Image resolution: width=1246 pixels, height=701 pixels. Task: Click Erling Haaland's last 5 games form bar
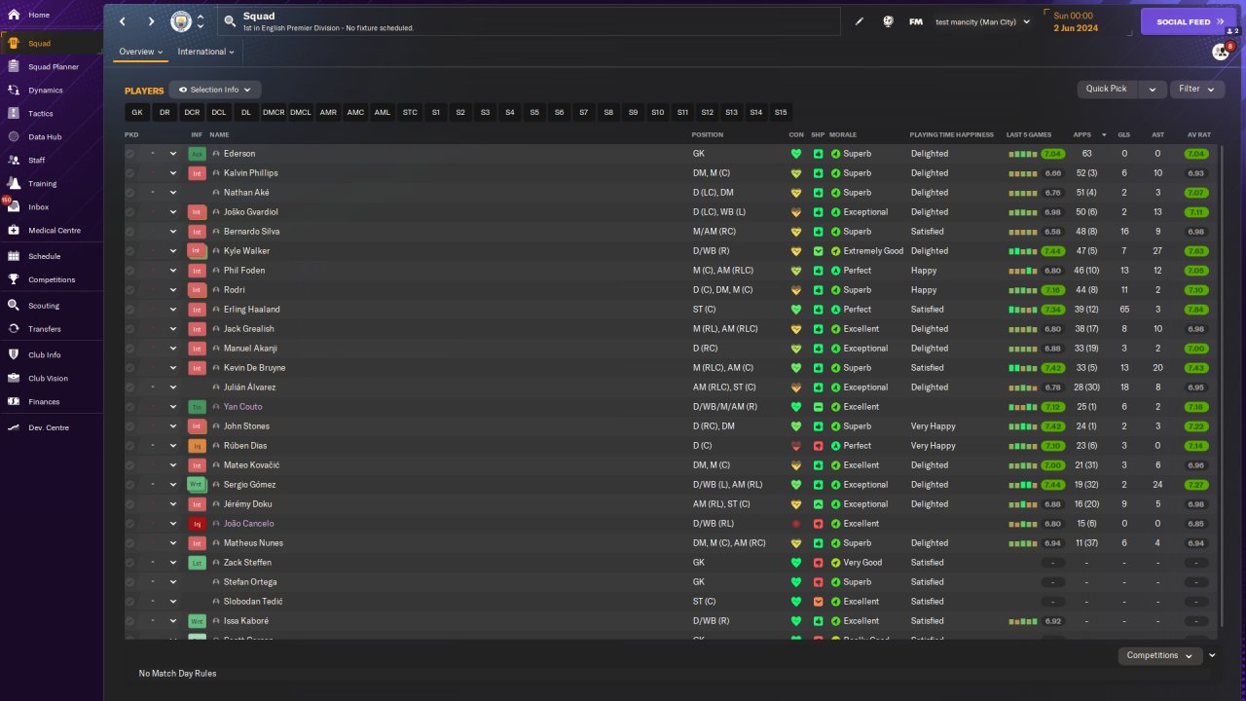pyautogui.click(x=1022, y=310)
